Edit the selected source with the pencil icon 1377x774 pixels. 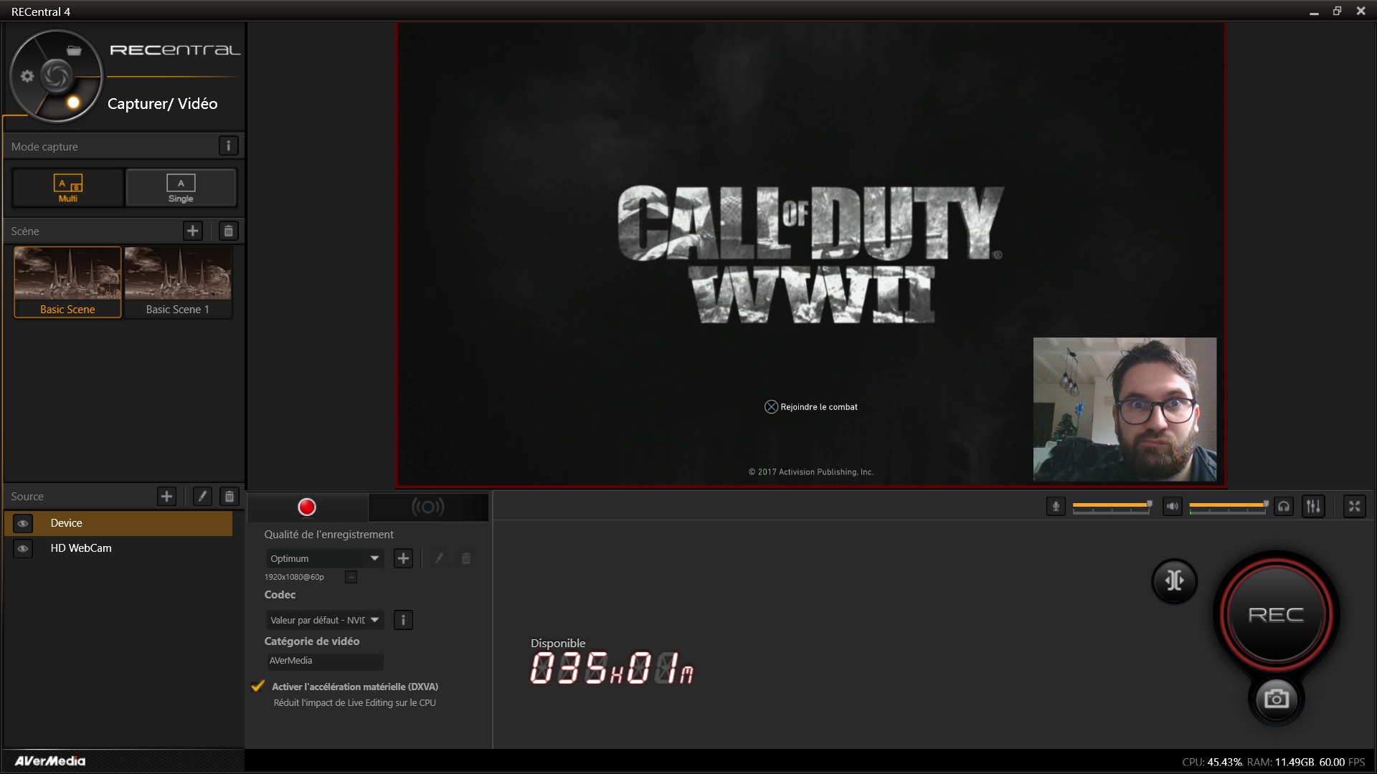coord(202,496)
